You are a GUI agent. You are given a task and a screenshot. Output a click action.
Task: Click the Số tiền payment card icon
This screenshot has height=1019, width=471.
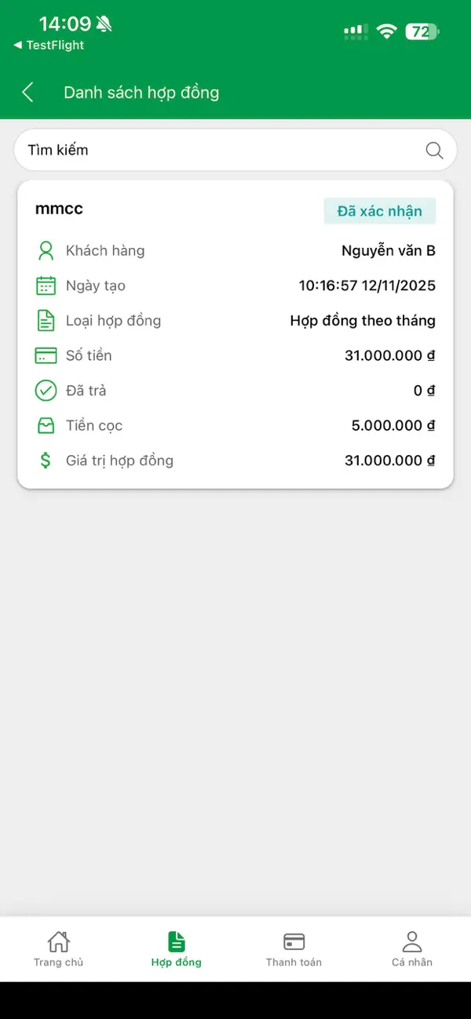pos(46,355)
